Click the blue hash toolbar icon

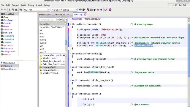pos(101,10)
